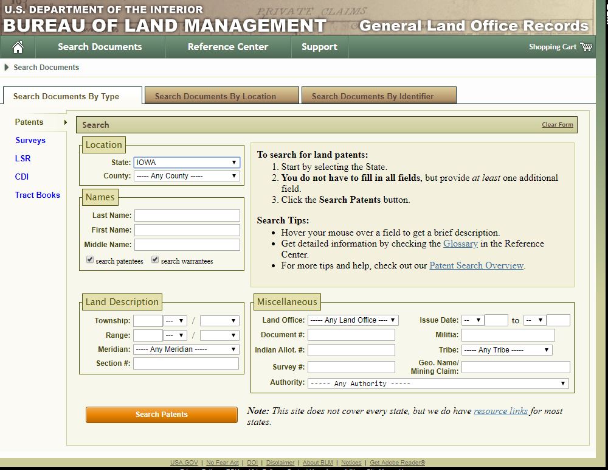Click the Clear Form link
The height and width of the screenshot is (470, 608).
pyautogui.click(x=557, y=125)
